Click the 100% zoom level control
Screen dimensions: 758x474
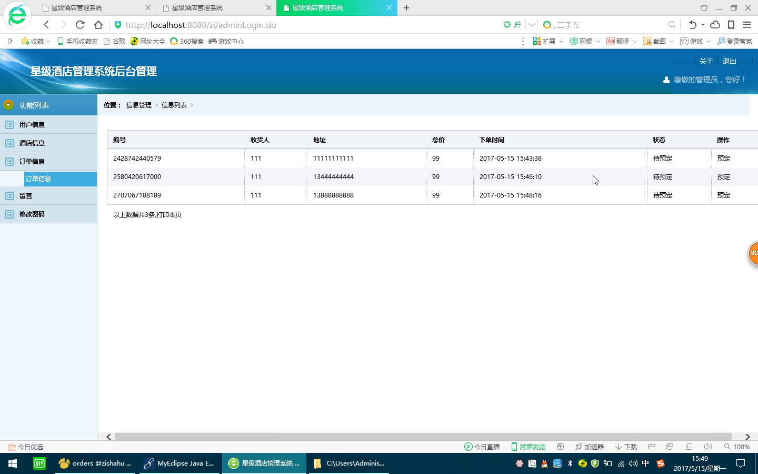[737, 447]
